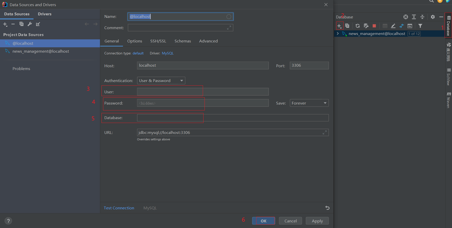The height and width of the screenshot is (228, 452).
Task: Focus the User input field
Action: coord(203,92)
